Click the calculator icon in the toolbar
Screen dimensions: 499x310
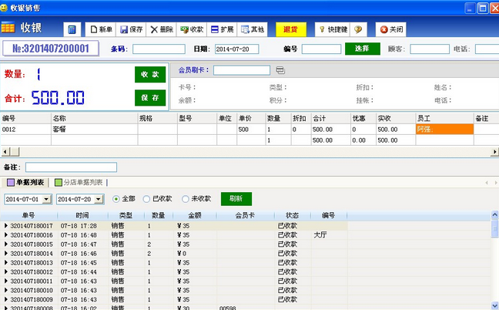pyautogui.click(x=72, y=29)
